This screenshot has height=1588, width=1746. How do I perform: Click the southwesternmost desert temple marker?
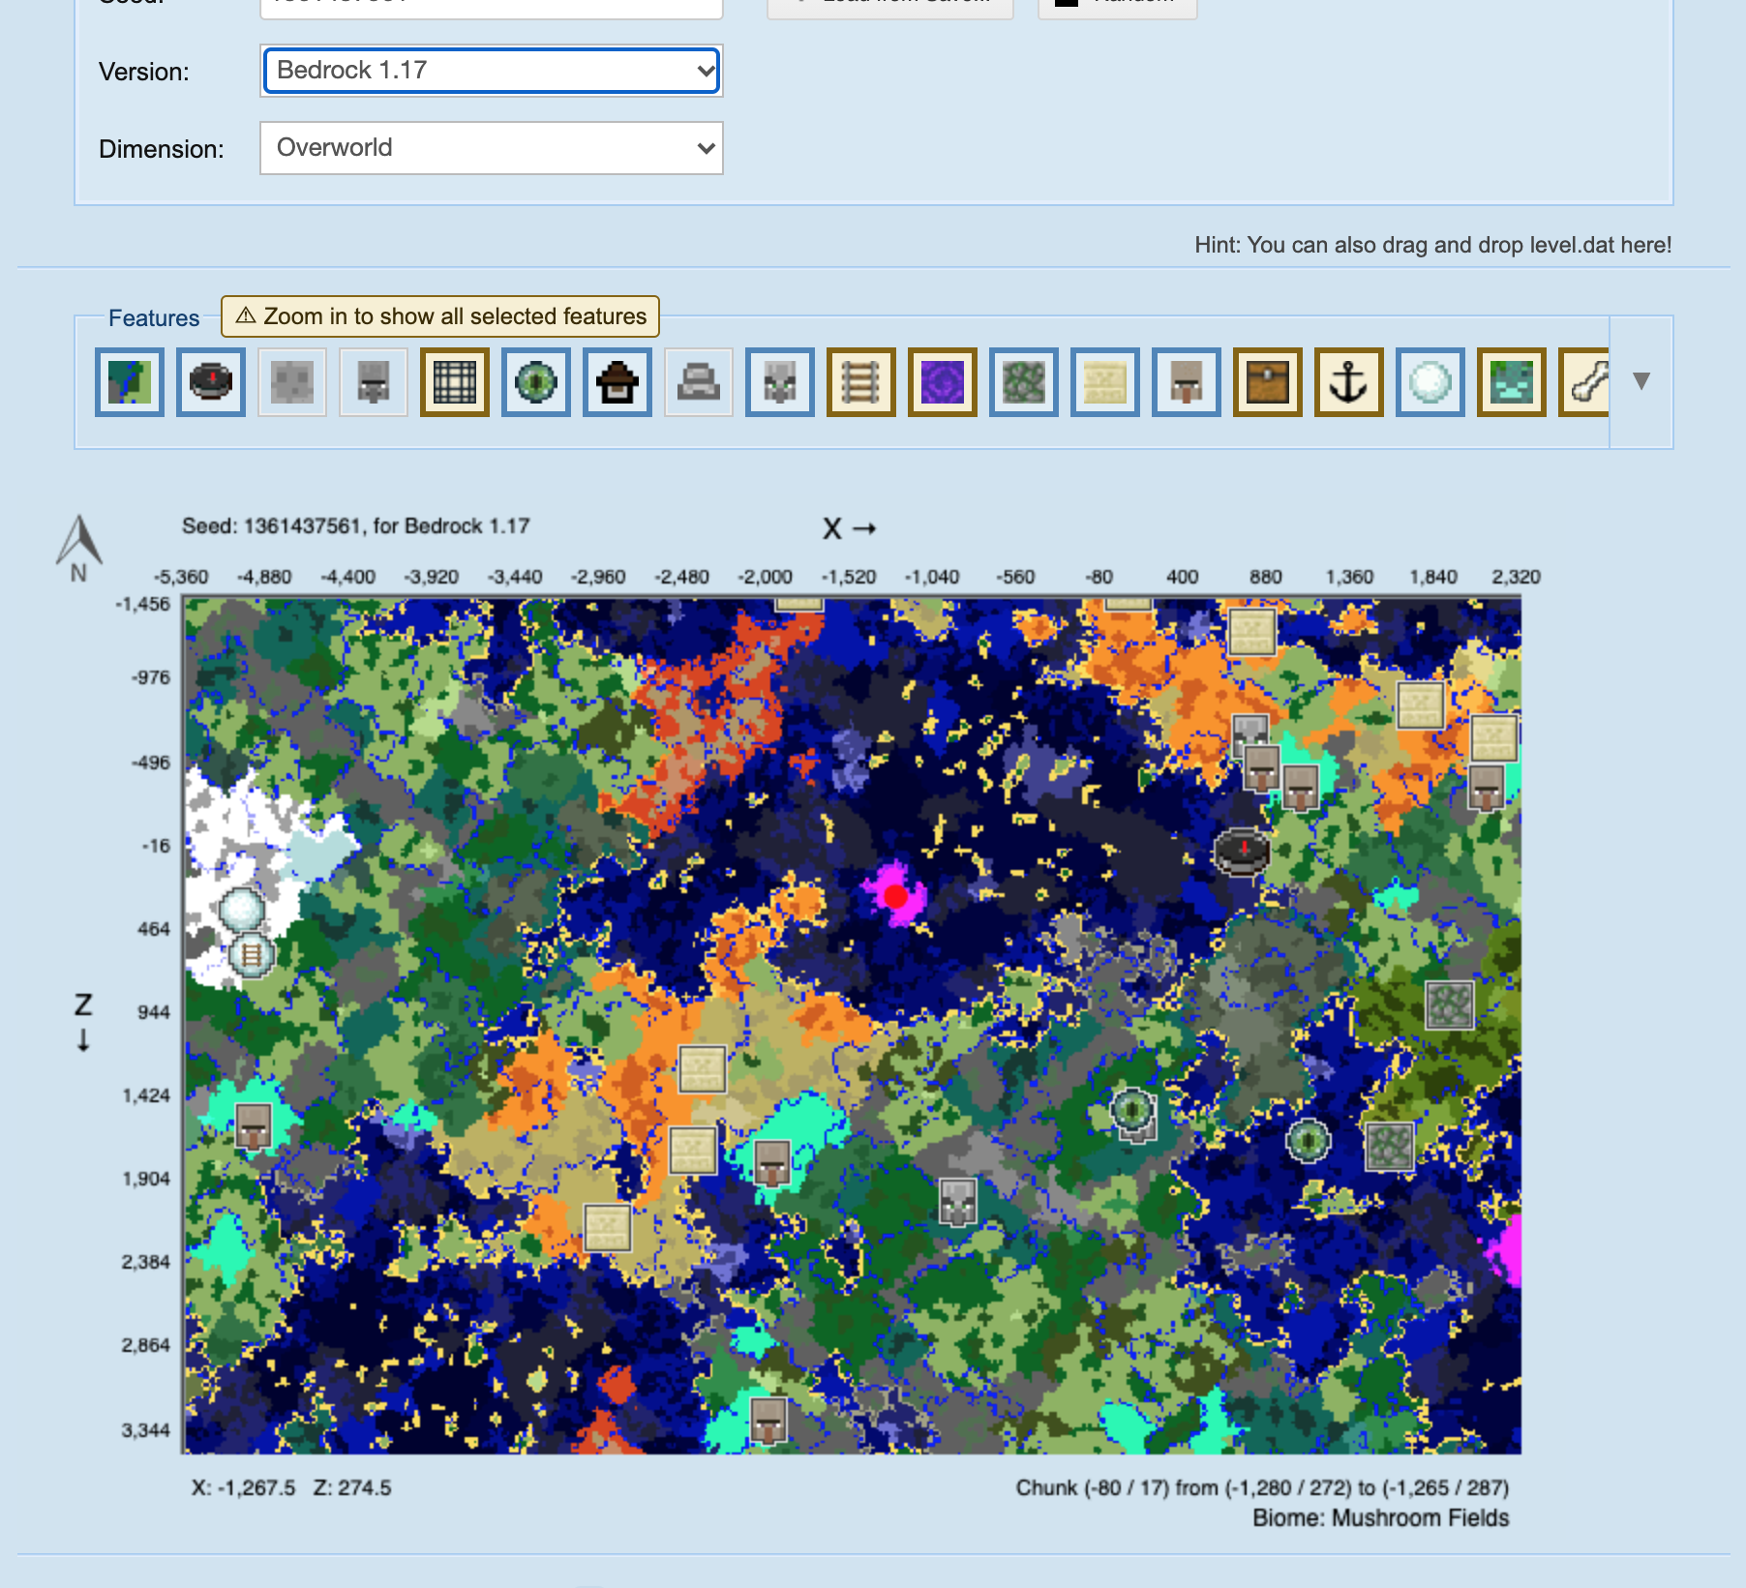pos(608,1227)
